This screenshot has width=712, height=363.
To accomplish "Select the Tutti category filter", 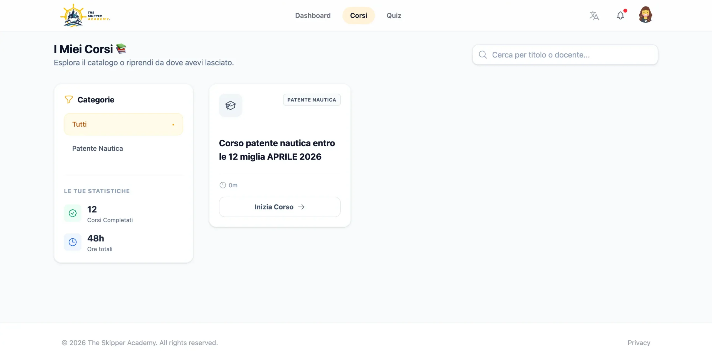I will click(123, 124).
